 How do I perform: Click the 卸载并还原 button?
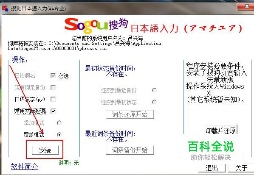point(221,130)
